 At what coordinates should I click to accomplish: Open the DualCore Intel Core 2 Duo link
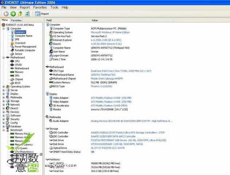pyautogui.click(x=121, y=71)
